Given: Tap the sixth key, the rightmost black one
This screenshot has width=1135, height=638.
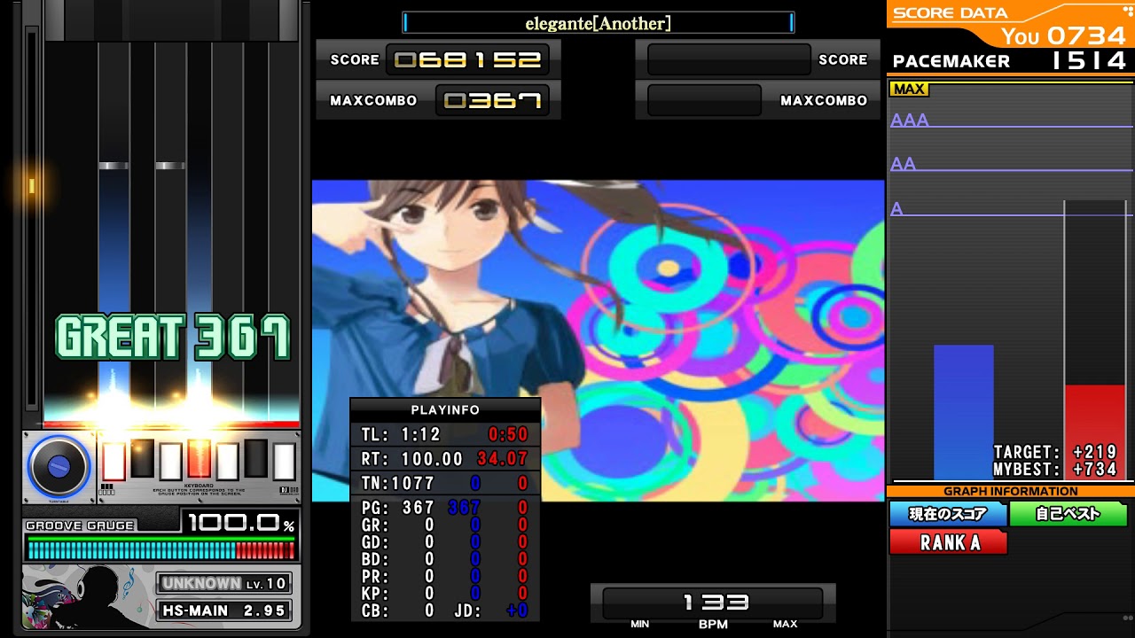Looking at the screenshot, I should [255, 458].
